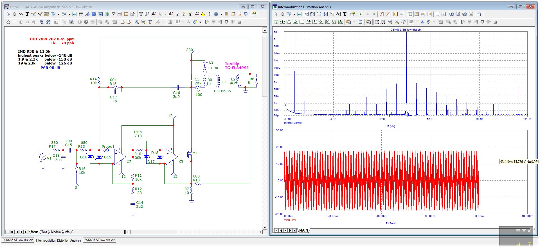Zoom in on analysis plot with magnifier plus

click(x=390, y=22)
